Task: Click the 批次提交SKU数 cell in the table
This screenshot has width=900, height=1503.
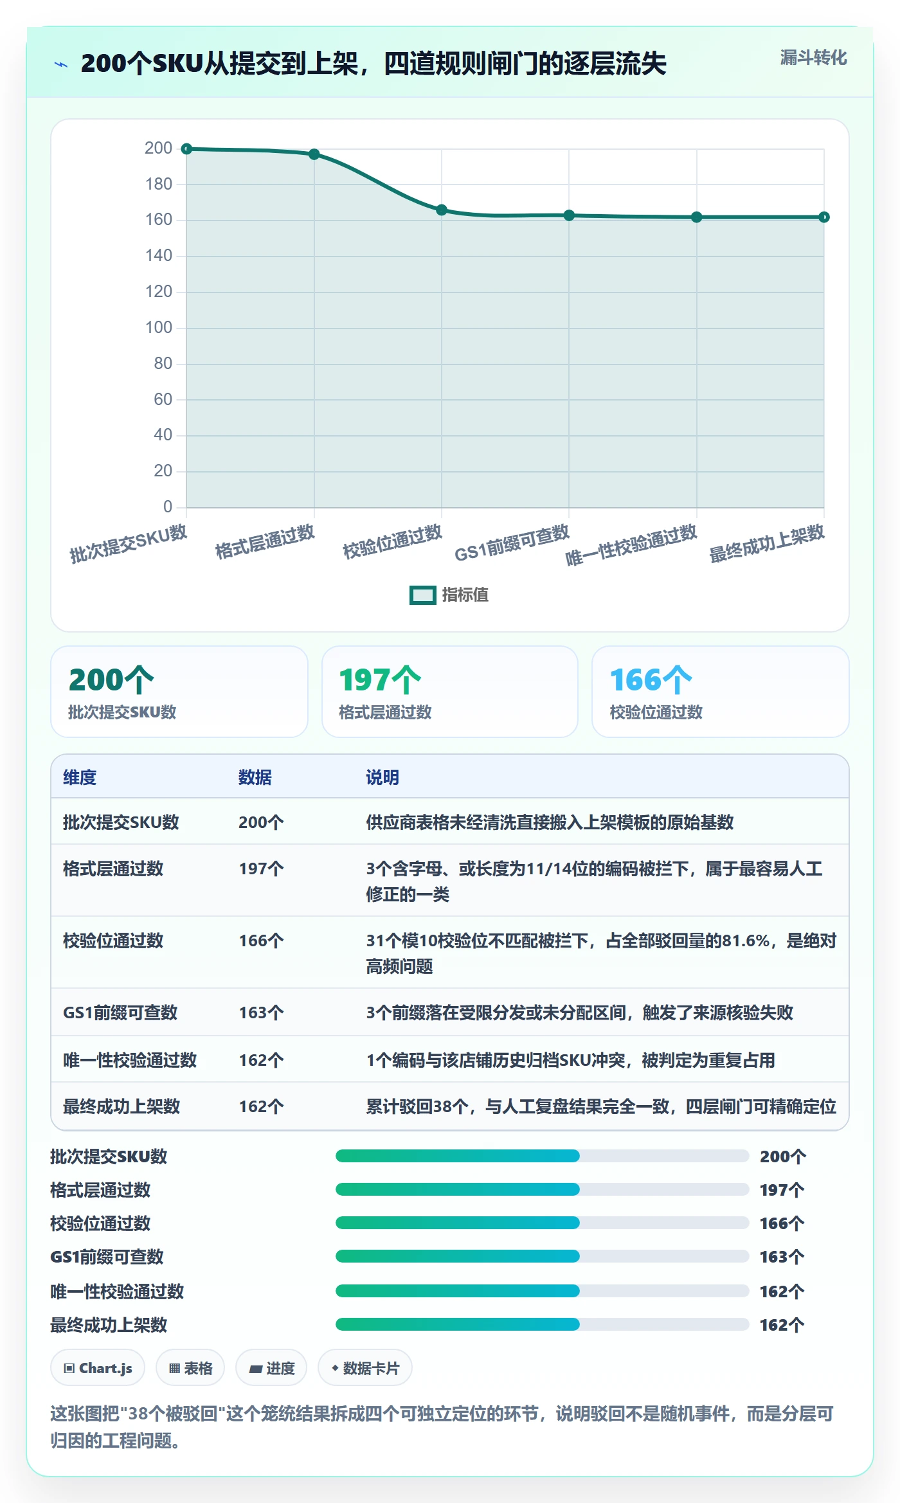Action: click(121, 822)
